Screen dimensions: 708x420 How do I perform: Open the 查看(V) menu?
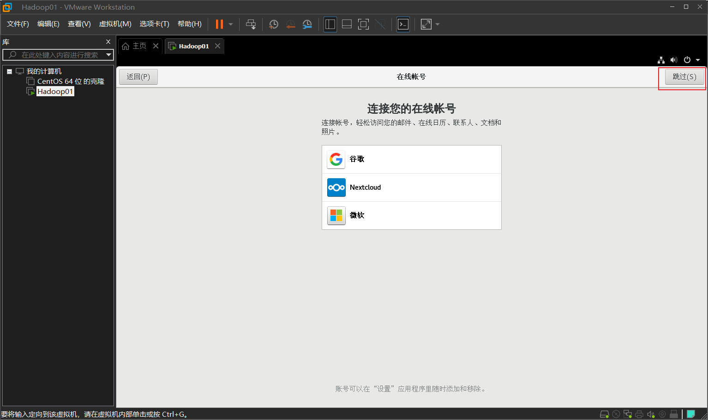[79, 24]
